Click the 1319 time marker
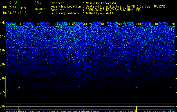This screenshot has height=112, width=177. 154,24
